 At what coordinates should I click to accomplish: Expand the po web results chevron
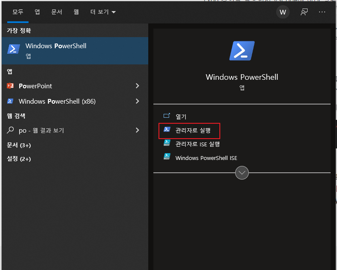[137, 130]
